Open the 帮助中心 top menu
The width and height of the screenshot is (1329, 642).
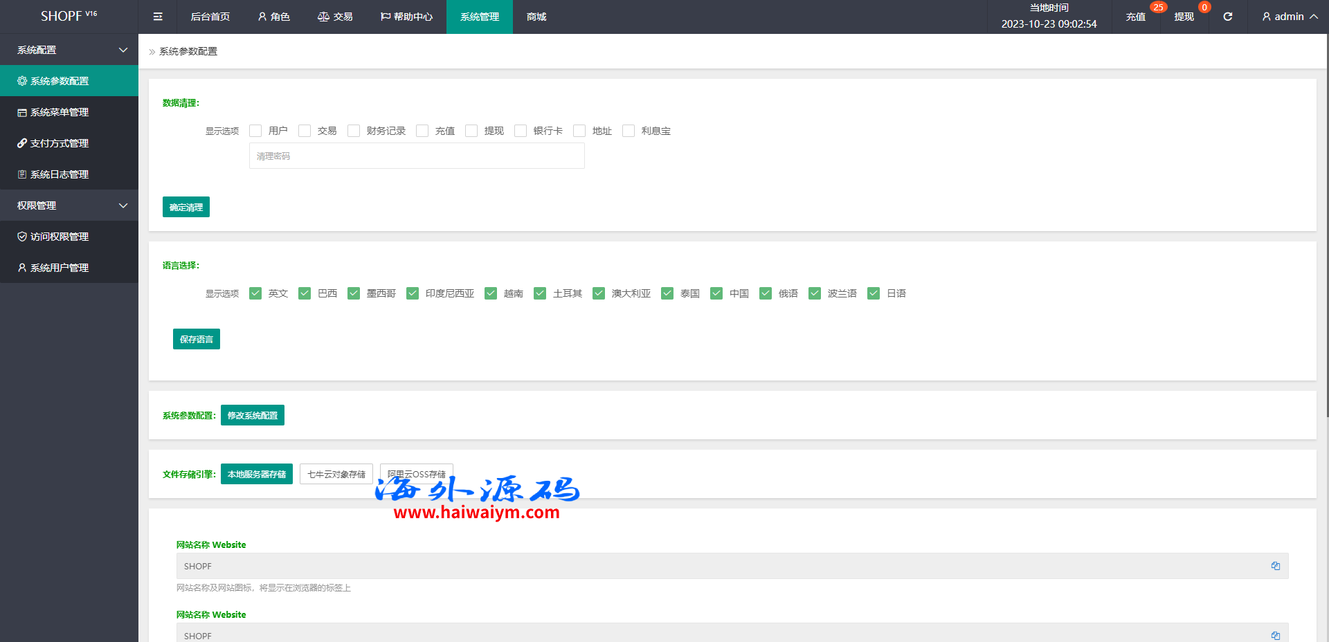(x=406, y=17)
